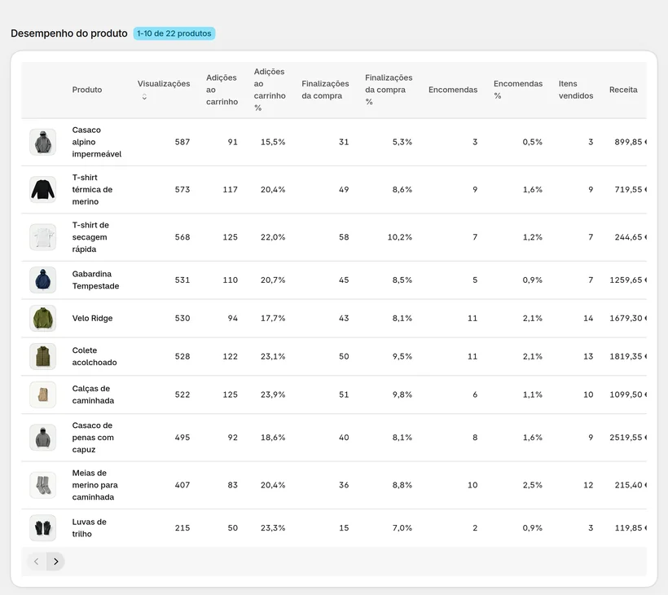Screen dimensions: 668x595
Task: Click views value 573
Action: 182,189
